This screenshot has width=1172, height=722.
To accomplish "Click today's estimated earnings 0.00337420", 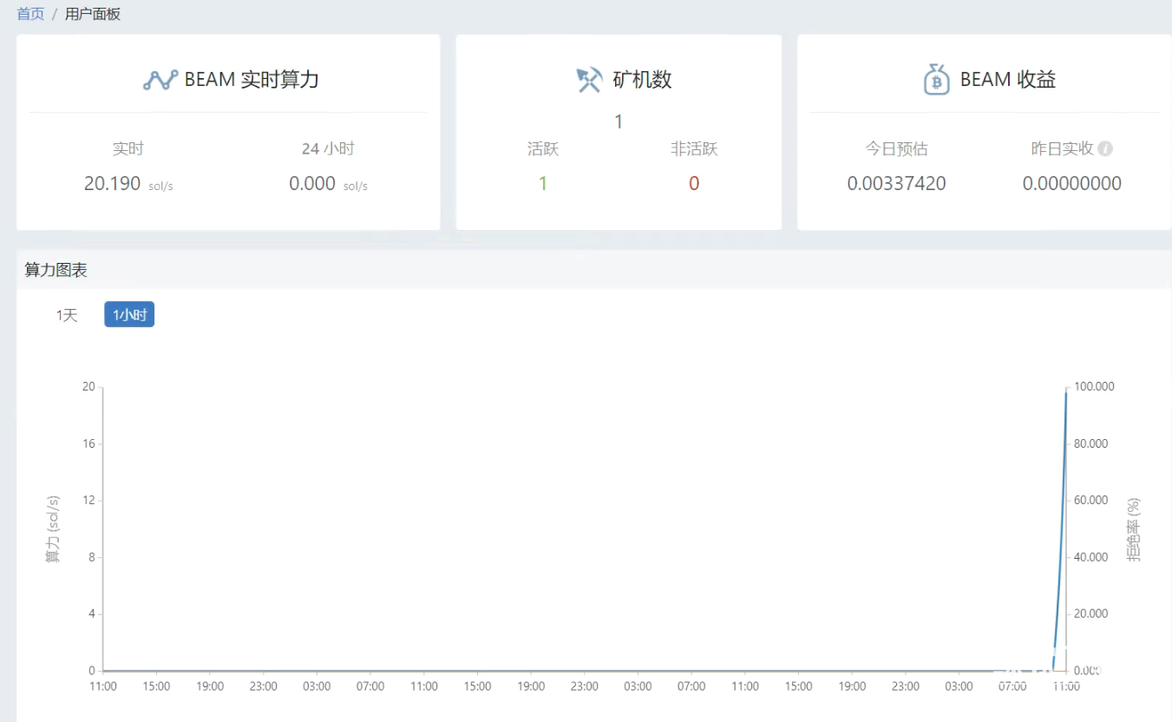I will pyautogui.click(x=896, y=183).
